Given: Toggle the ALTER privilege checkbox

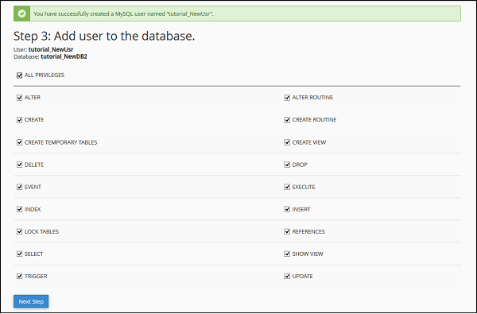Looking at the screenshot, I should point(19,97).
